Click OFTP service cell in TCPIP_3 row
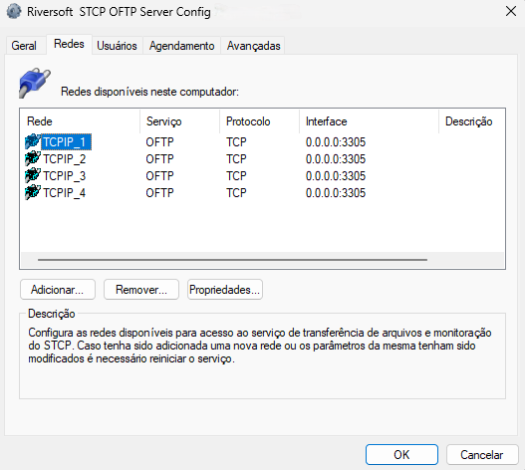The height and width of the screenshot is (470, 525). pos(159,176)
